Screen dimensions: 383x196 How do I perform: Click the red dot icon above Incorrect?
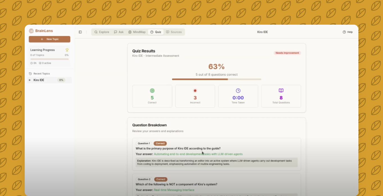[195, 91]
